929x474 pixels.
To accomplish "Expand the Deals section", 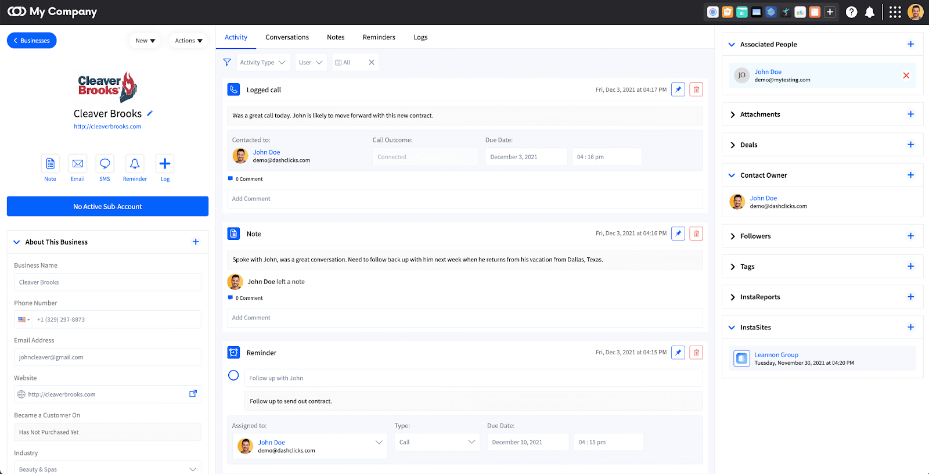I will click(733, 145).
